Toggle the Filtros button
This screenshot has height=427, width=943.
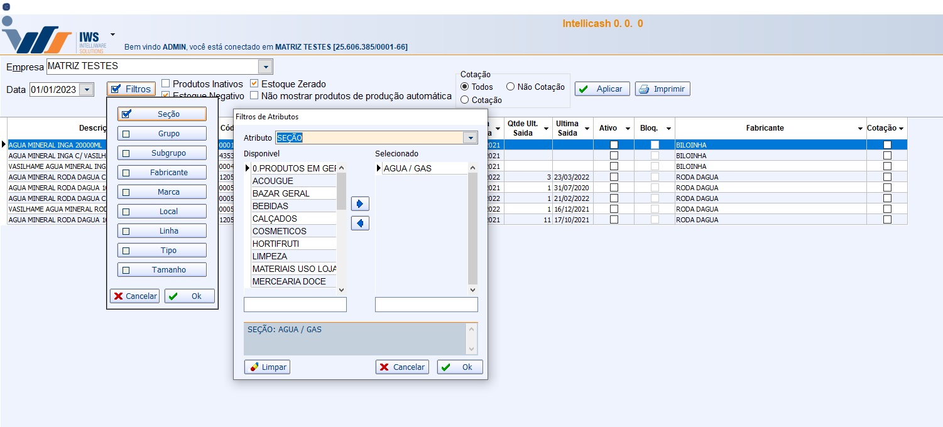131,89
